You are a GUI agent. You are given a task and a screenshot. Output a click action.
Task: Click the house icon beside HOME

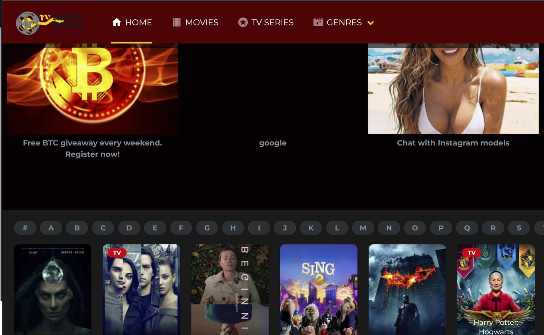point(116,22)
